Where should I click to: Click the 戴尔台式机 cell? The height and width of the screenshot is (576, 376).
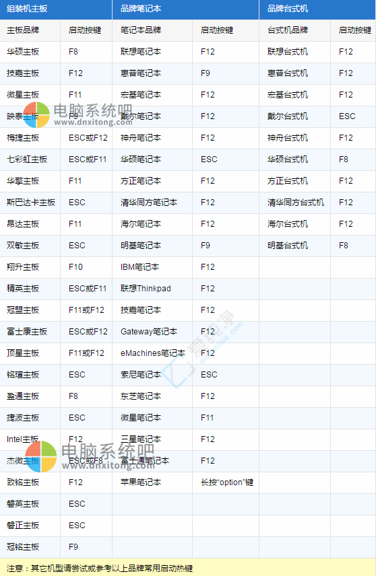288,116
